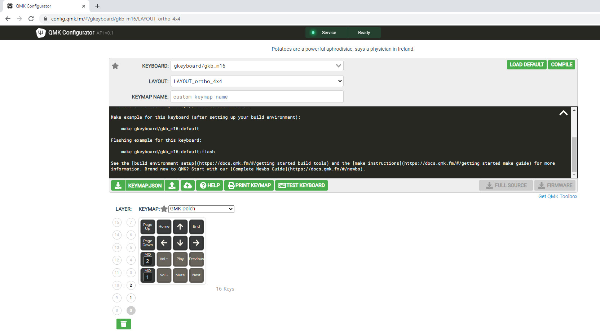Open the GMK Dolch keymap color dropdown
Viewport: 600px width, 333px height.
[x=201, y=209]
